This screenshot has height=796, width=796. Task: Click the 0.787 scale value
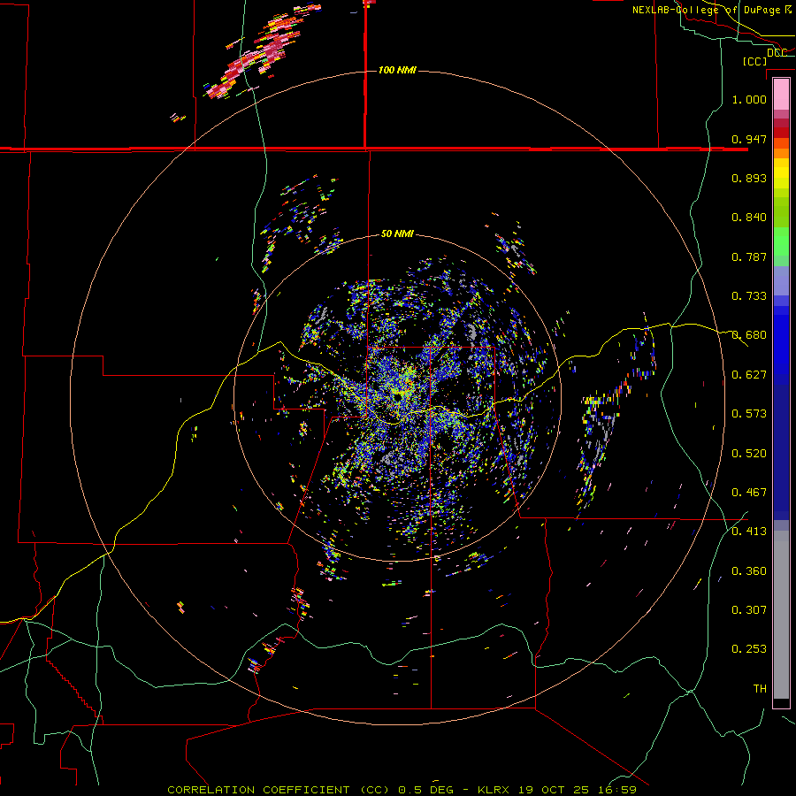click(749, 256)
